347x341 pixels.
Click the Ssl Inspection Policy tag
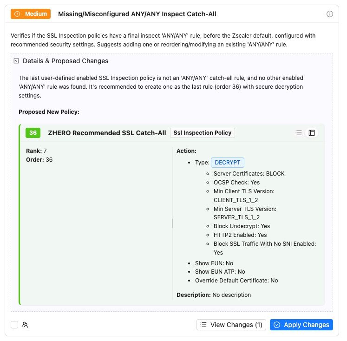tap(202, 133)
